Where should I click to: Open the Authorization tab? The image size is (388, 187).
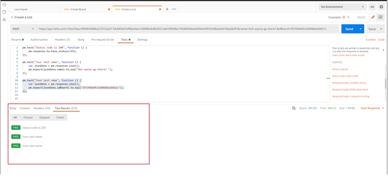pyautogui.click(x=39, y=40)
